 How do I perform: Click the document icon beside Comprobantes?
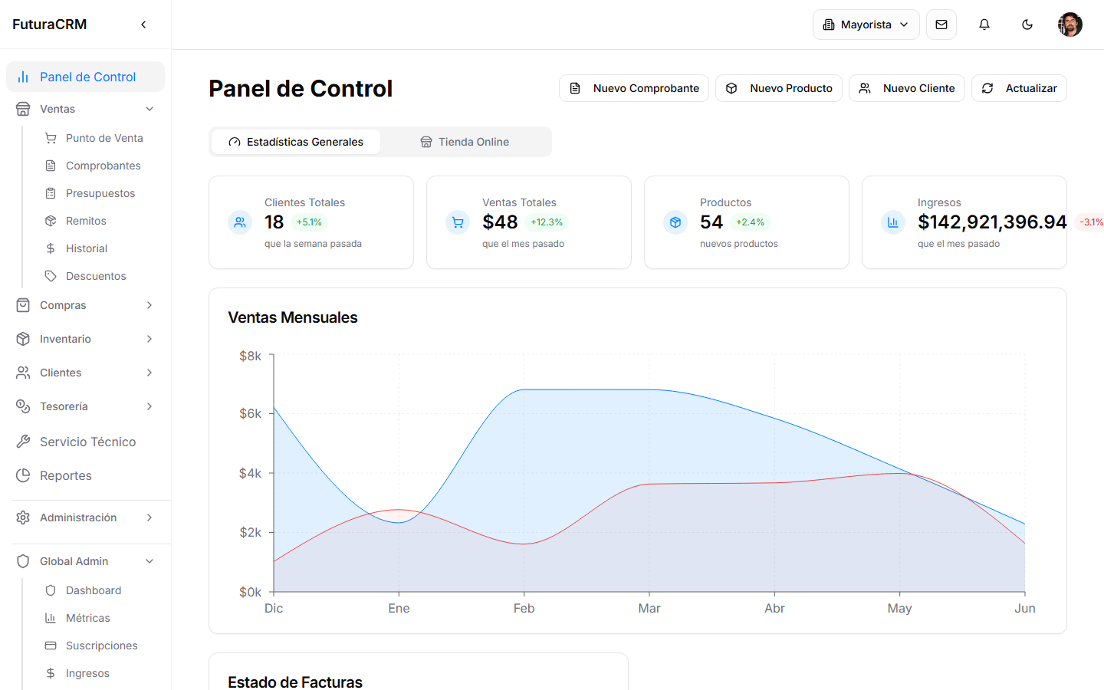coord(51,166)
